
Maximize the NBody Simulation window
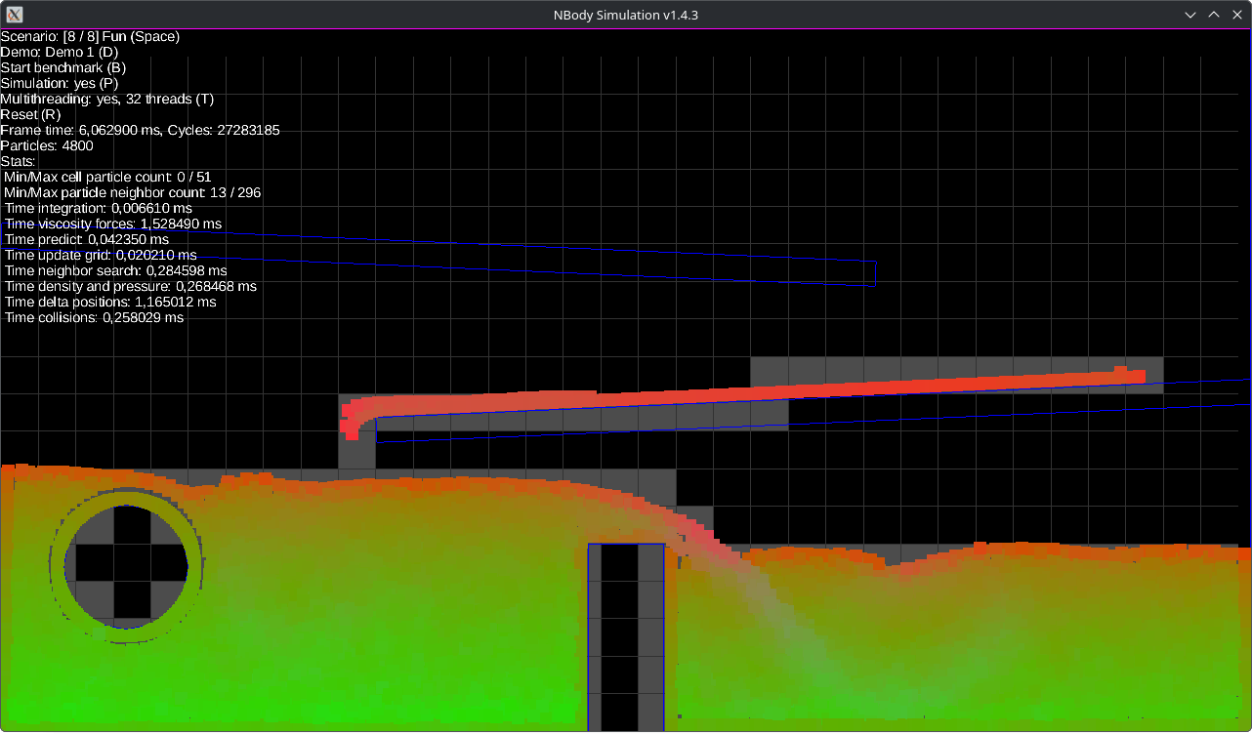(1214, 15)
